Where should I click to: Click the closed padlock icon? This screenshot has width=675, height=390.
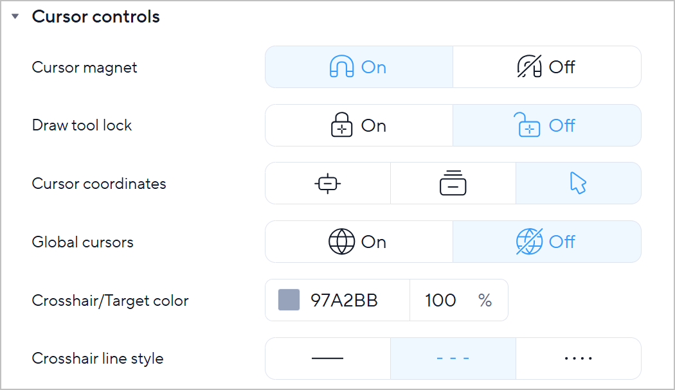pos(341,125)
